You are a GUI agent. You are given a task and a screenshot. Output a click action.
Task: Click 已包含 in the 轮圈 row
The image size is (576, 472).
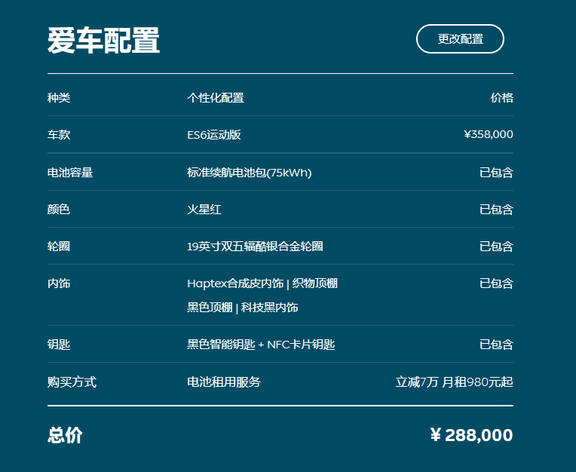(496, 246)
